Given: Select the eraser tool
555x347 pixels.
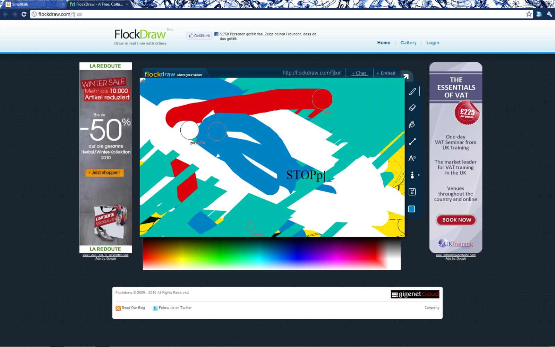Looking at the screenshot, I should tap(412, 108).
